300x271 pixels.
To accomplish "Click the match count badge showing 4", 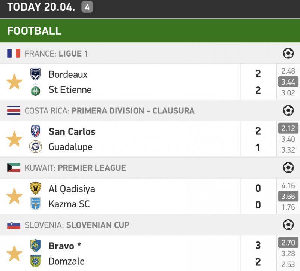I will point(87,7).
